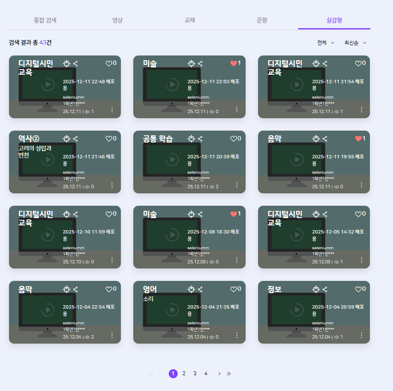This screenshot has height=391, width=393.
Task: Like the 영어 소리 card
Action: point(233,289)
